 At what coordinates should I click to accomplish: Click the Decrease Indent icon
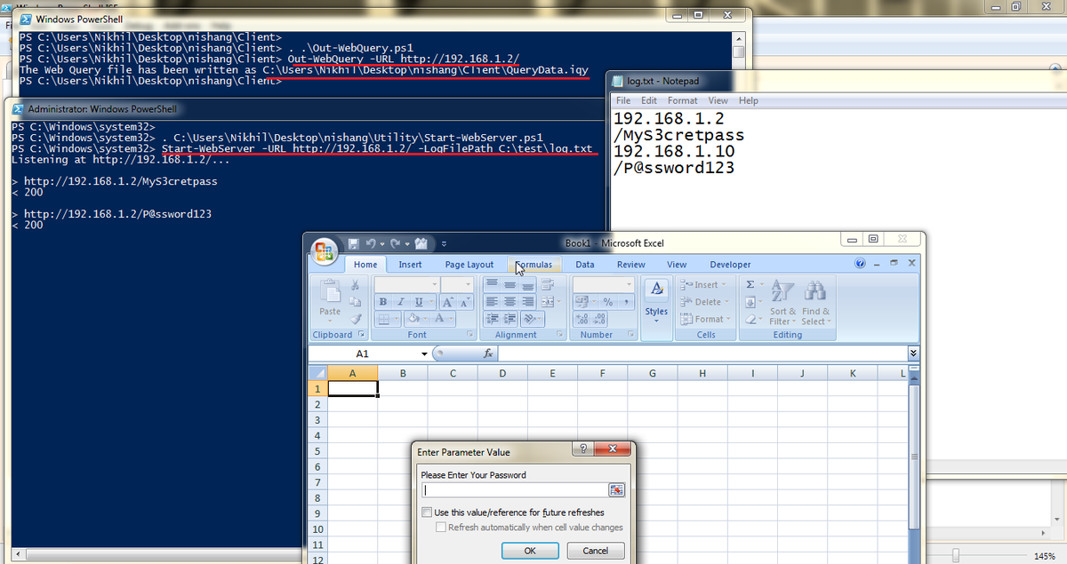(492, 319)
